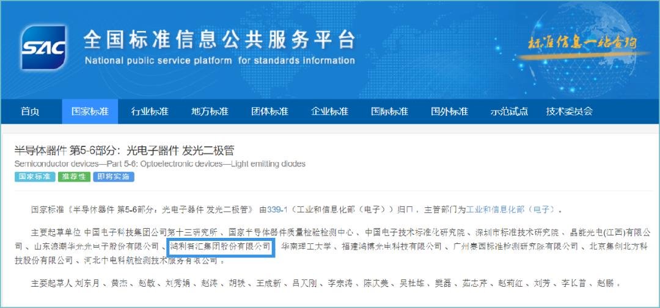The image size is (660, 308).
Task: Visit the 技术委员会 section
Action: (x=569, y=112)
